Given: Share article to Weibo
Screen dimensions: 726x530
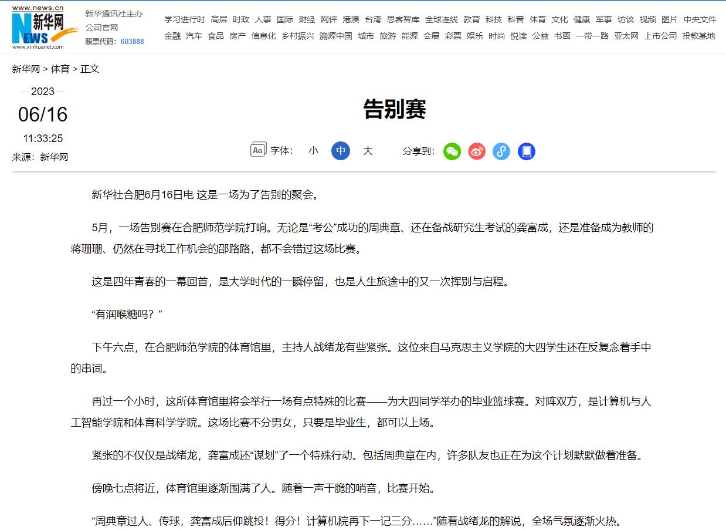Looking at the screenshot, I should click(x=477, y=151).
